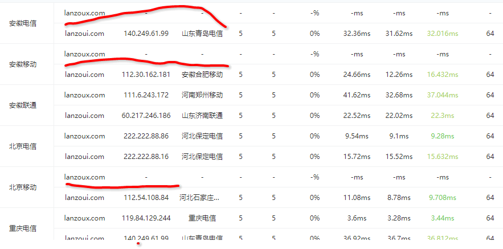The height and width of the screenshot is (249, 503).
Task: Click lanzoux.com in the 重庆电信 row
Action: click(85, 218)
